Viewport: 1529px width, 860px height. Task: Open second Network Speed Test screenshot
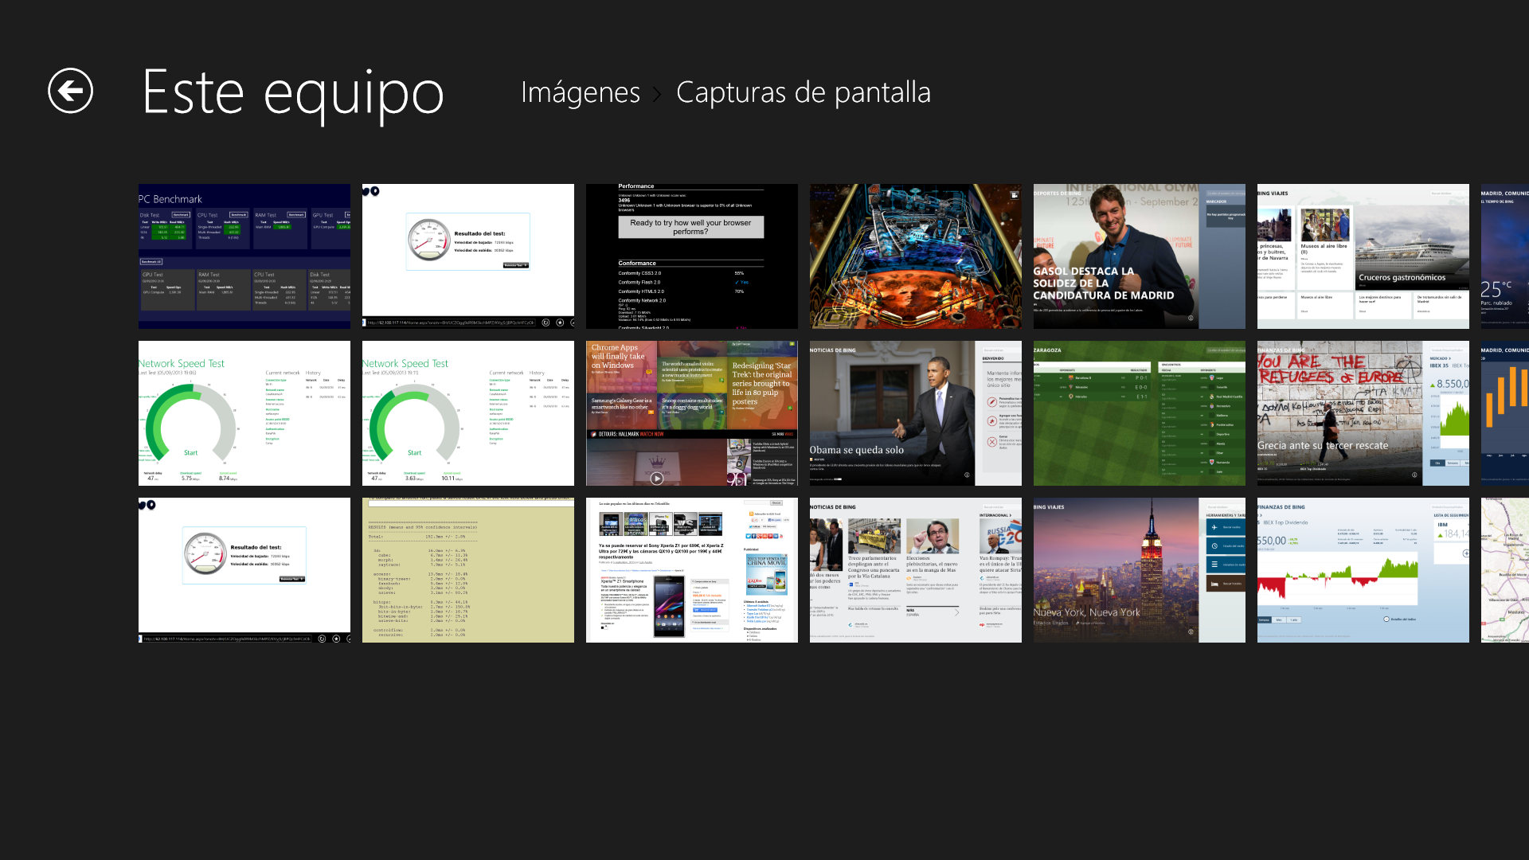[x=467, y=413]
